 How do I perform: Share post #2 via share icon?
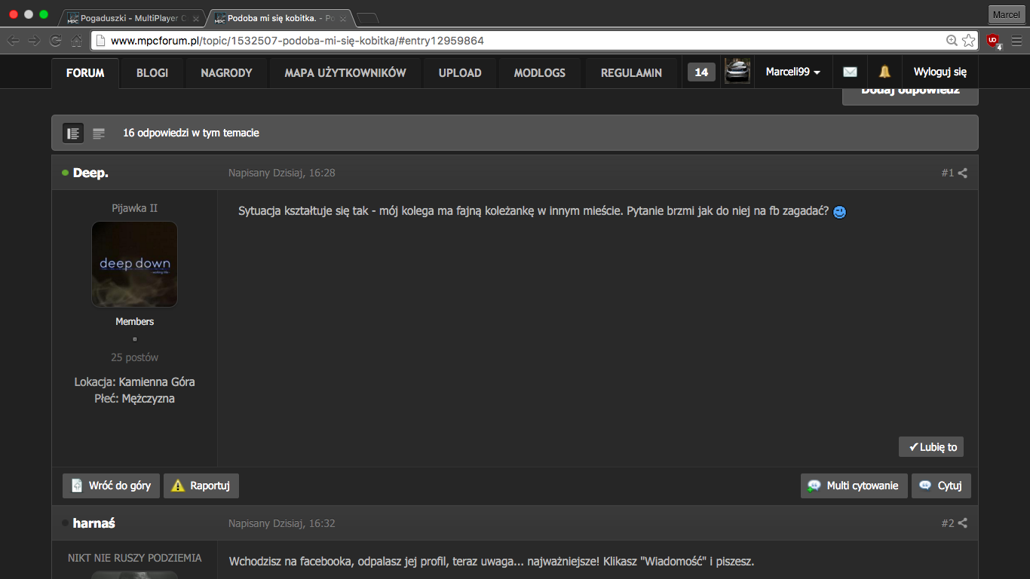click(963, 523)
